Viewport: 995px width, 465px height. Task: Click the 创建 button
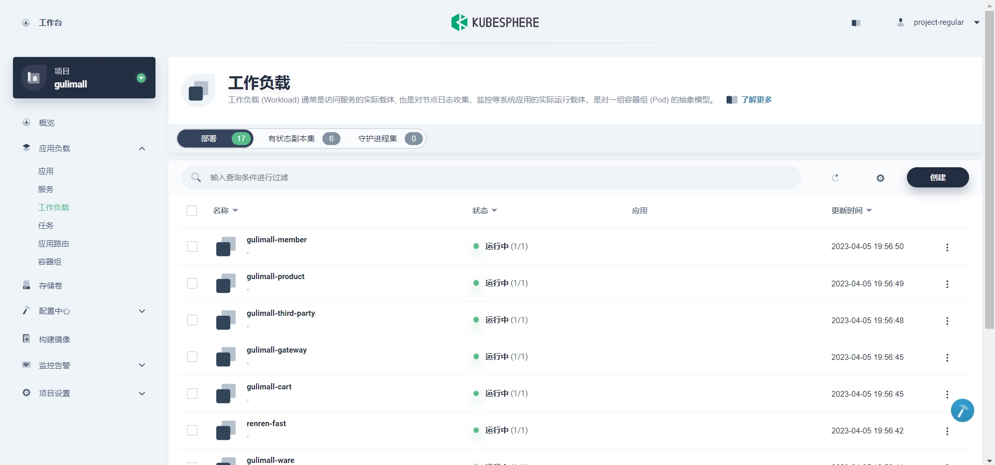[x=938, y=178]
